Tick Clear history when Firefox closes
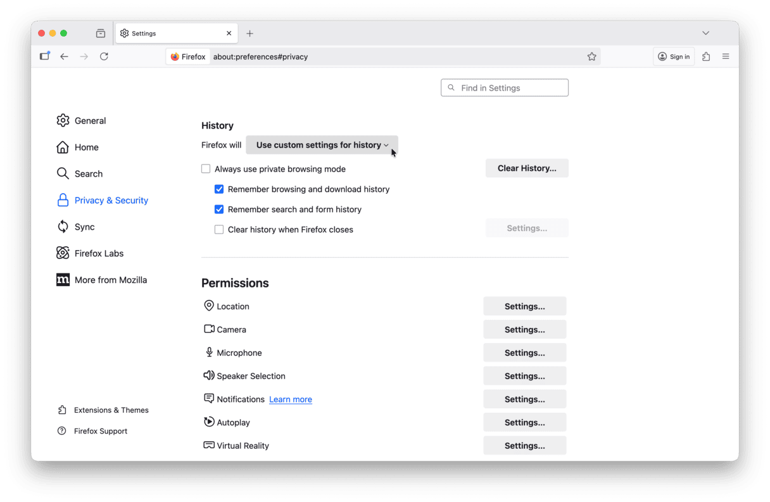Image resolution: width=770 pixels, height=502 pixels. coord(219,230)
